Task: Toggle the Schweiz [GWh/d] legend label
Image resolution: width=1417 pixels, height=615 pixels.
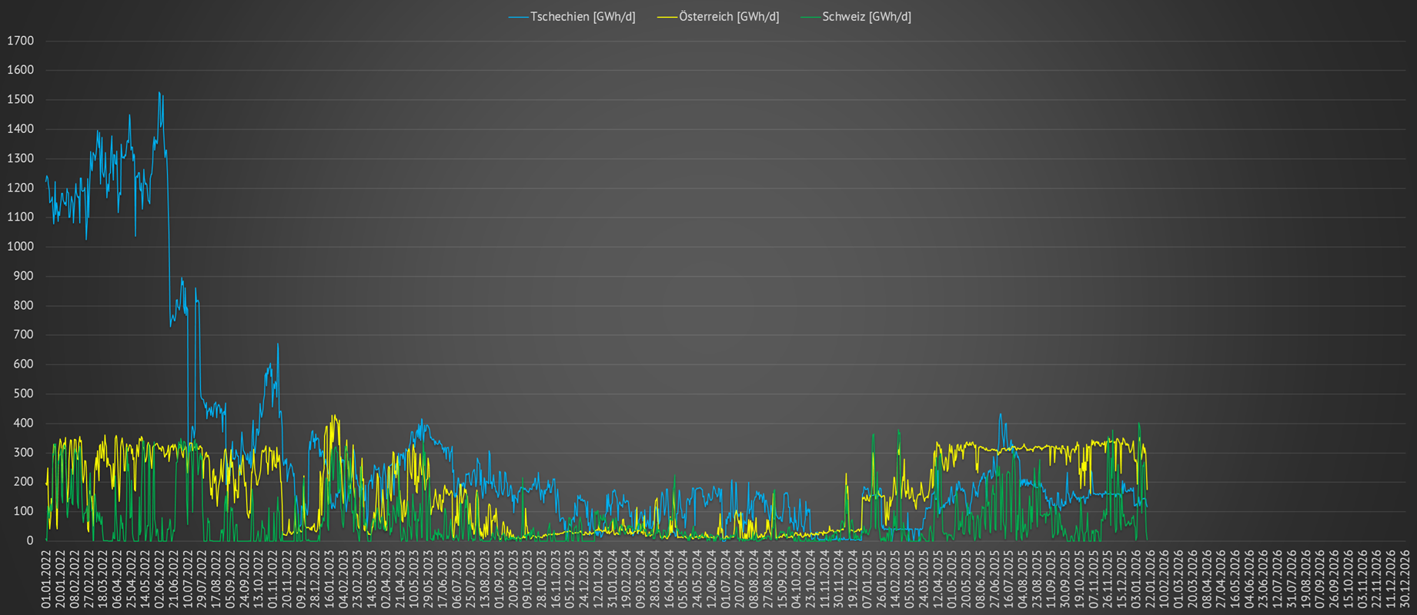Action: [x=866, y=17]
